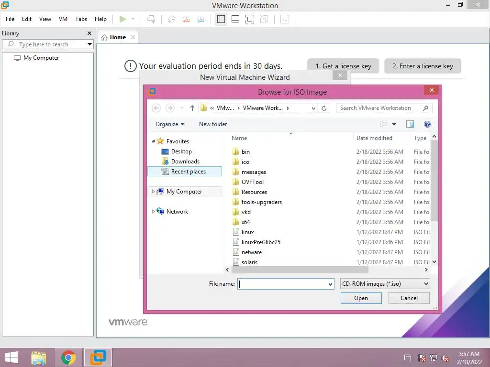Click the vertical scrollbar down arrow
The width and height of the screenshot is (490, 367).
click(434, 262)
